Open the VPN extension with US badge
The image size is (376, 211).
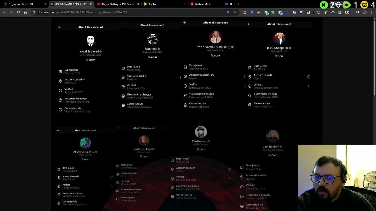point(266,13)
